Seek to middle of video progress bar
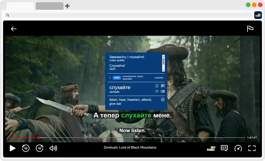 pyautogui.click(x=127, y=138)
